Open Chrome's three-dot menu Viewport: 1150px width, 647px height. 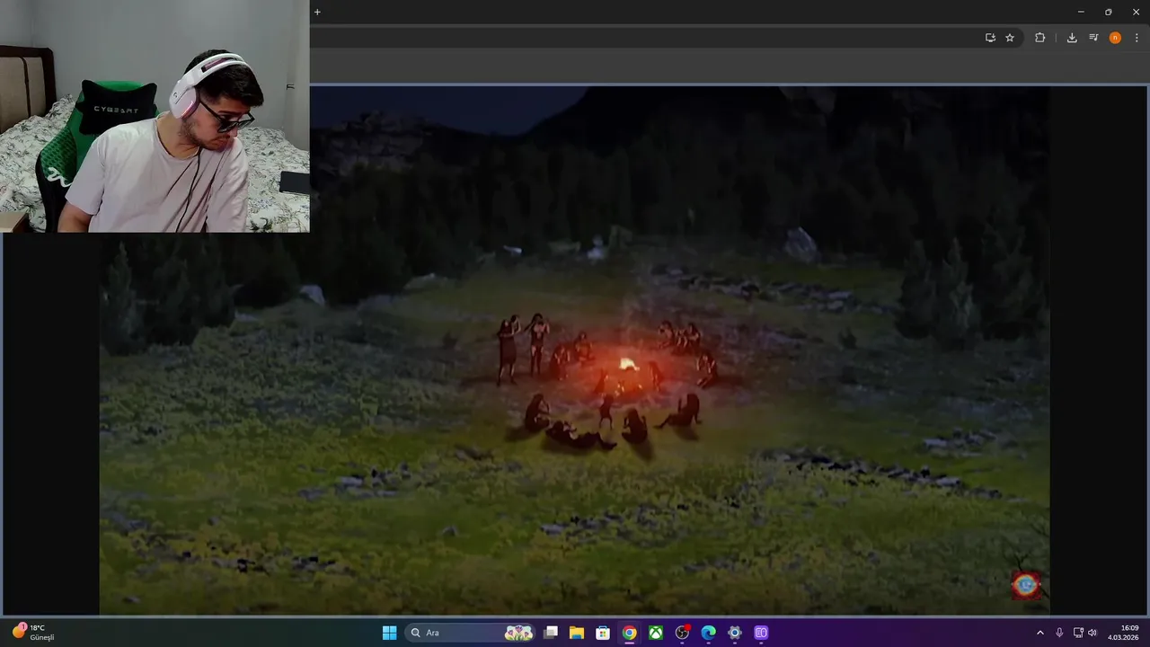[1137, 38]
